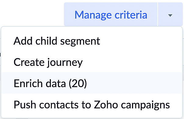
Task: Activate the first dropdown entry, Add child segment
Action: click(92, 41)
